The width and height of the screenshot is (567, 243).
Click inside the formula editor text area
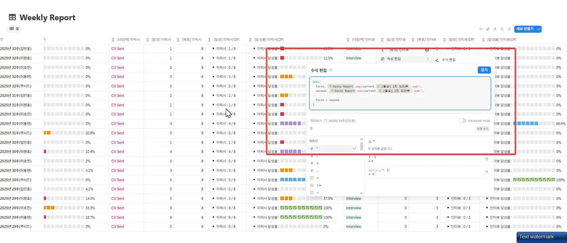pos(400,93)
